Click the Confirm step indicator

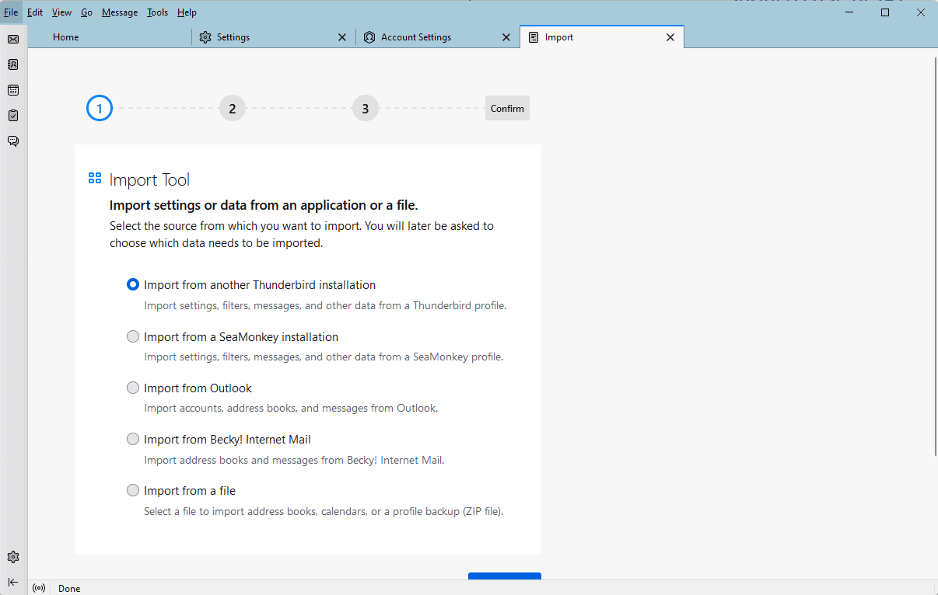point(507,109)
